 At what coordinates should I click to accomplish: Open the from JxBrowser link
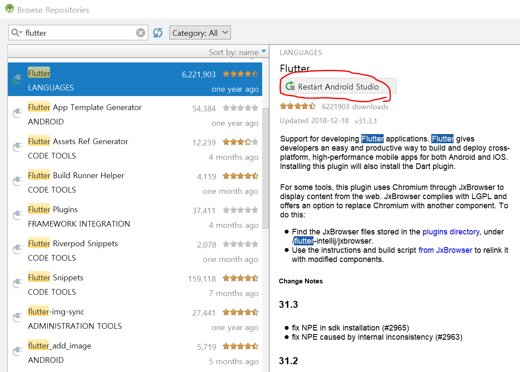click(x=445, y=250)
